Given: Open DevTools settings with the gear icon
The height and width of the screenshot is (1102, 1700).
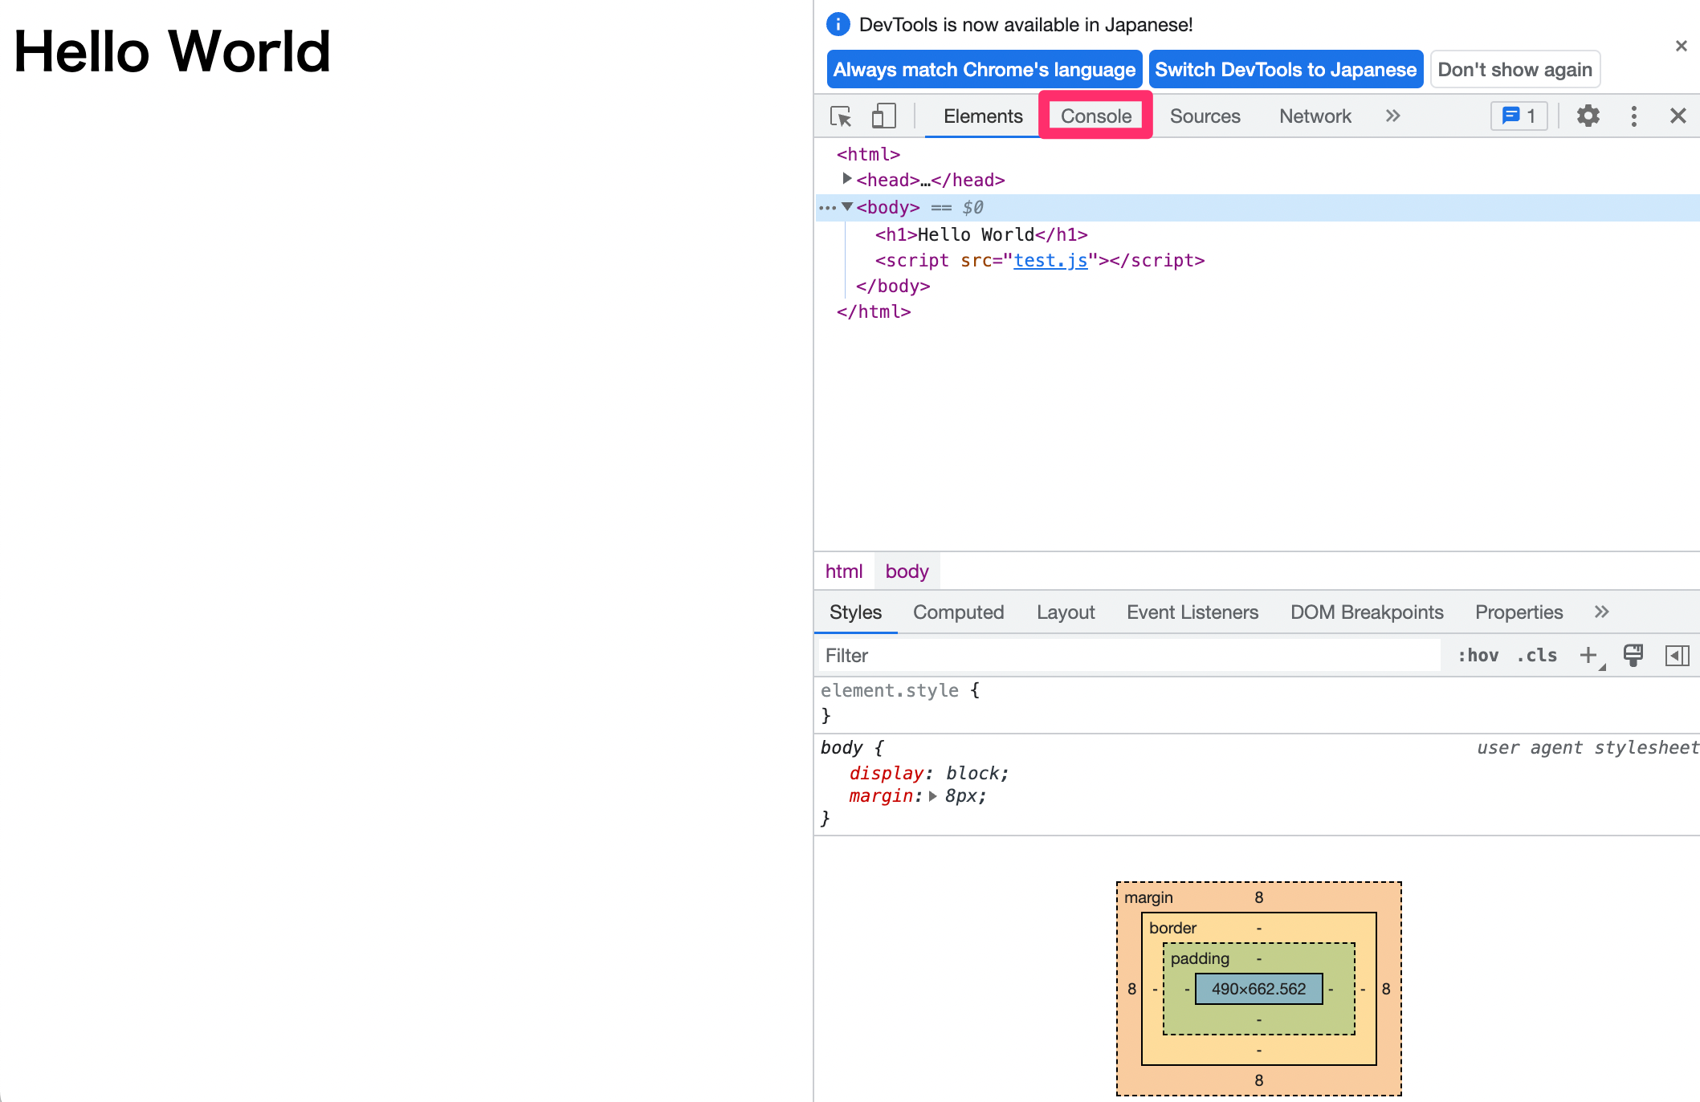Looking at the screenshot, I should click(x=1588, y=116).
